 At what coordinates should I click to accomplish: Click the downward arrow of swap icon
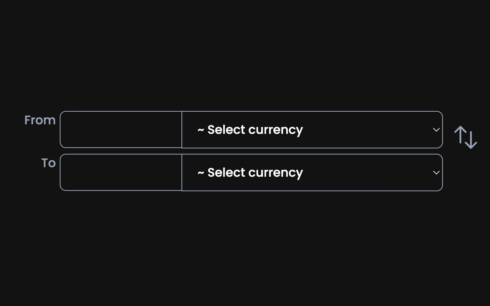click(472, 140)
